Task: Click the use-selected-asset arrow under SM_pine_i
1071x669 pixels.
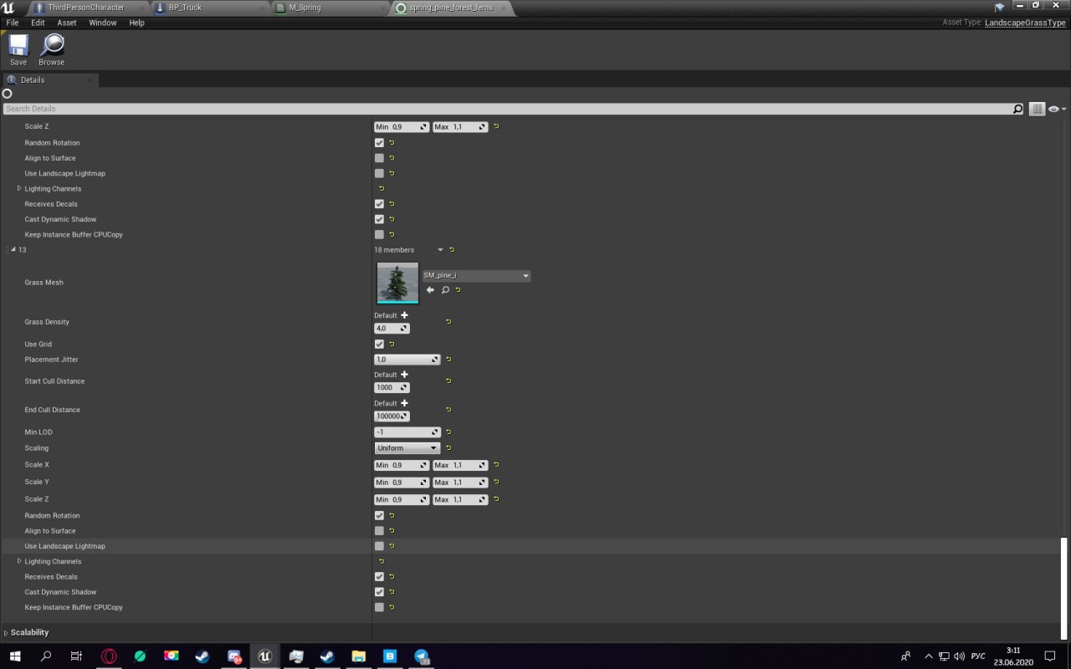Action: click(430, 290)
